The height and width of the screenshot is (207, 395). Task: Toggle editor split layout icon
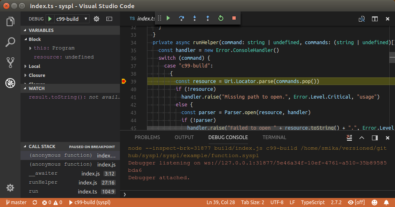374,19
